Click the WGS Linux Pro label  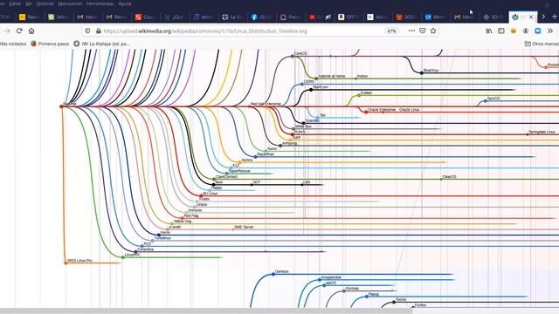point(79,261)
